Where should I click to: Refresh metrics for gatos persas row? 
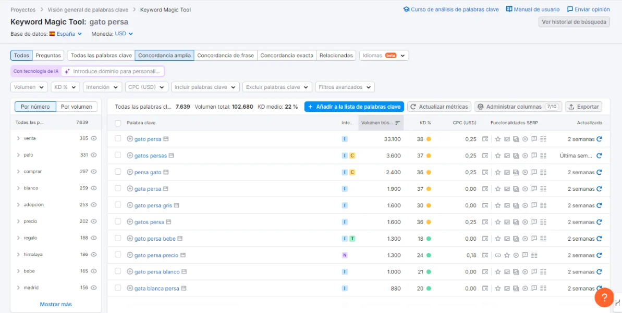point(599,156)
